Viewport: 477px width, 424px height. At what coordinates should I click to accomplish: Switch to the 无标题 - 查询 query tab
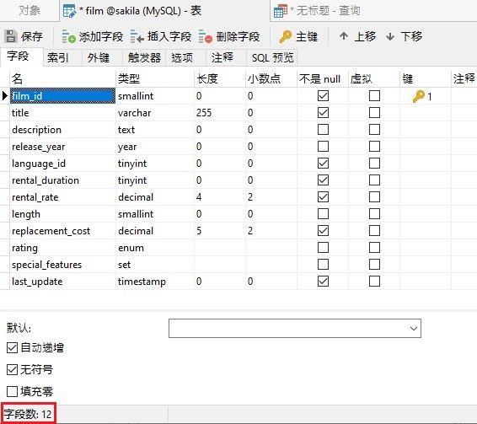pyautogui.click(x=373, y=11)
